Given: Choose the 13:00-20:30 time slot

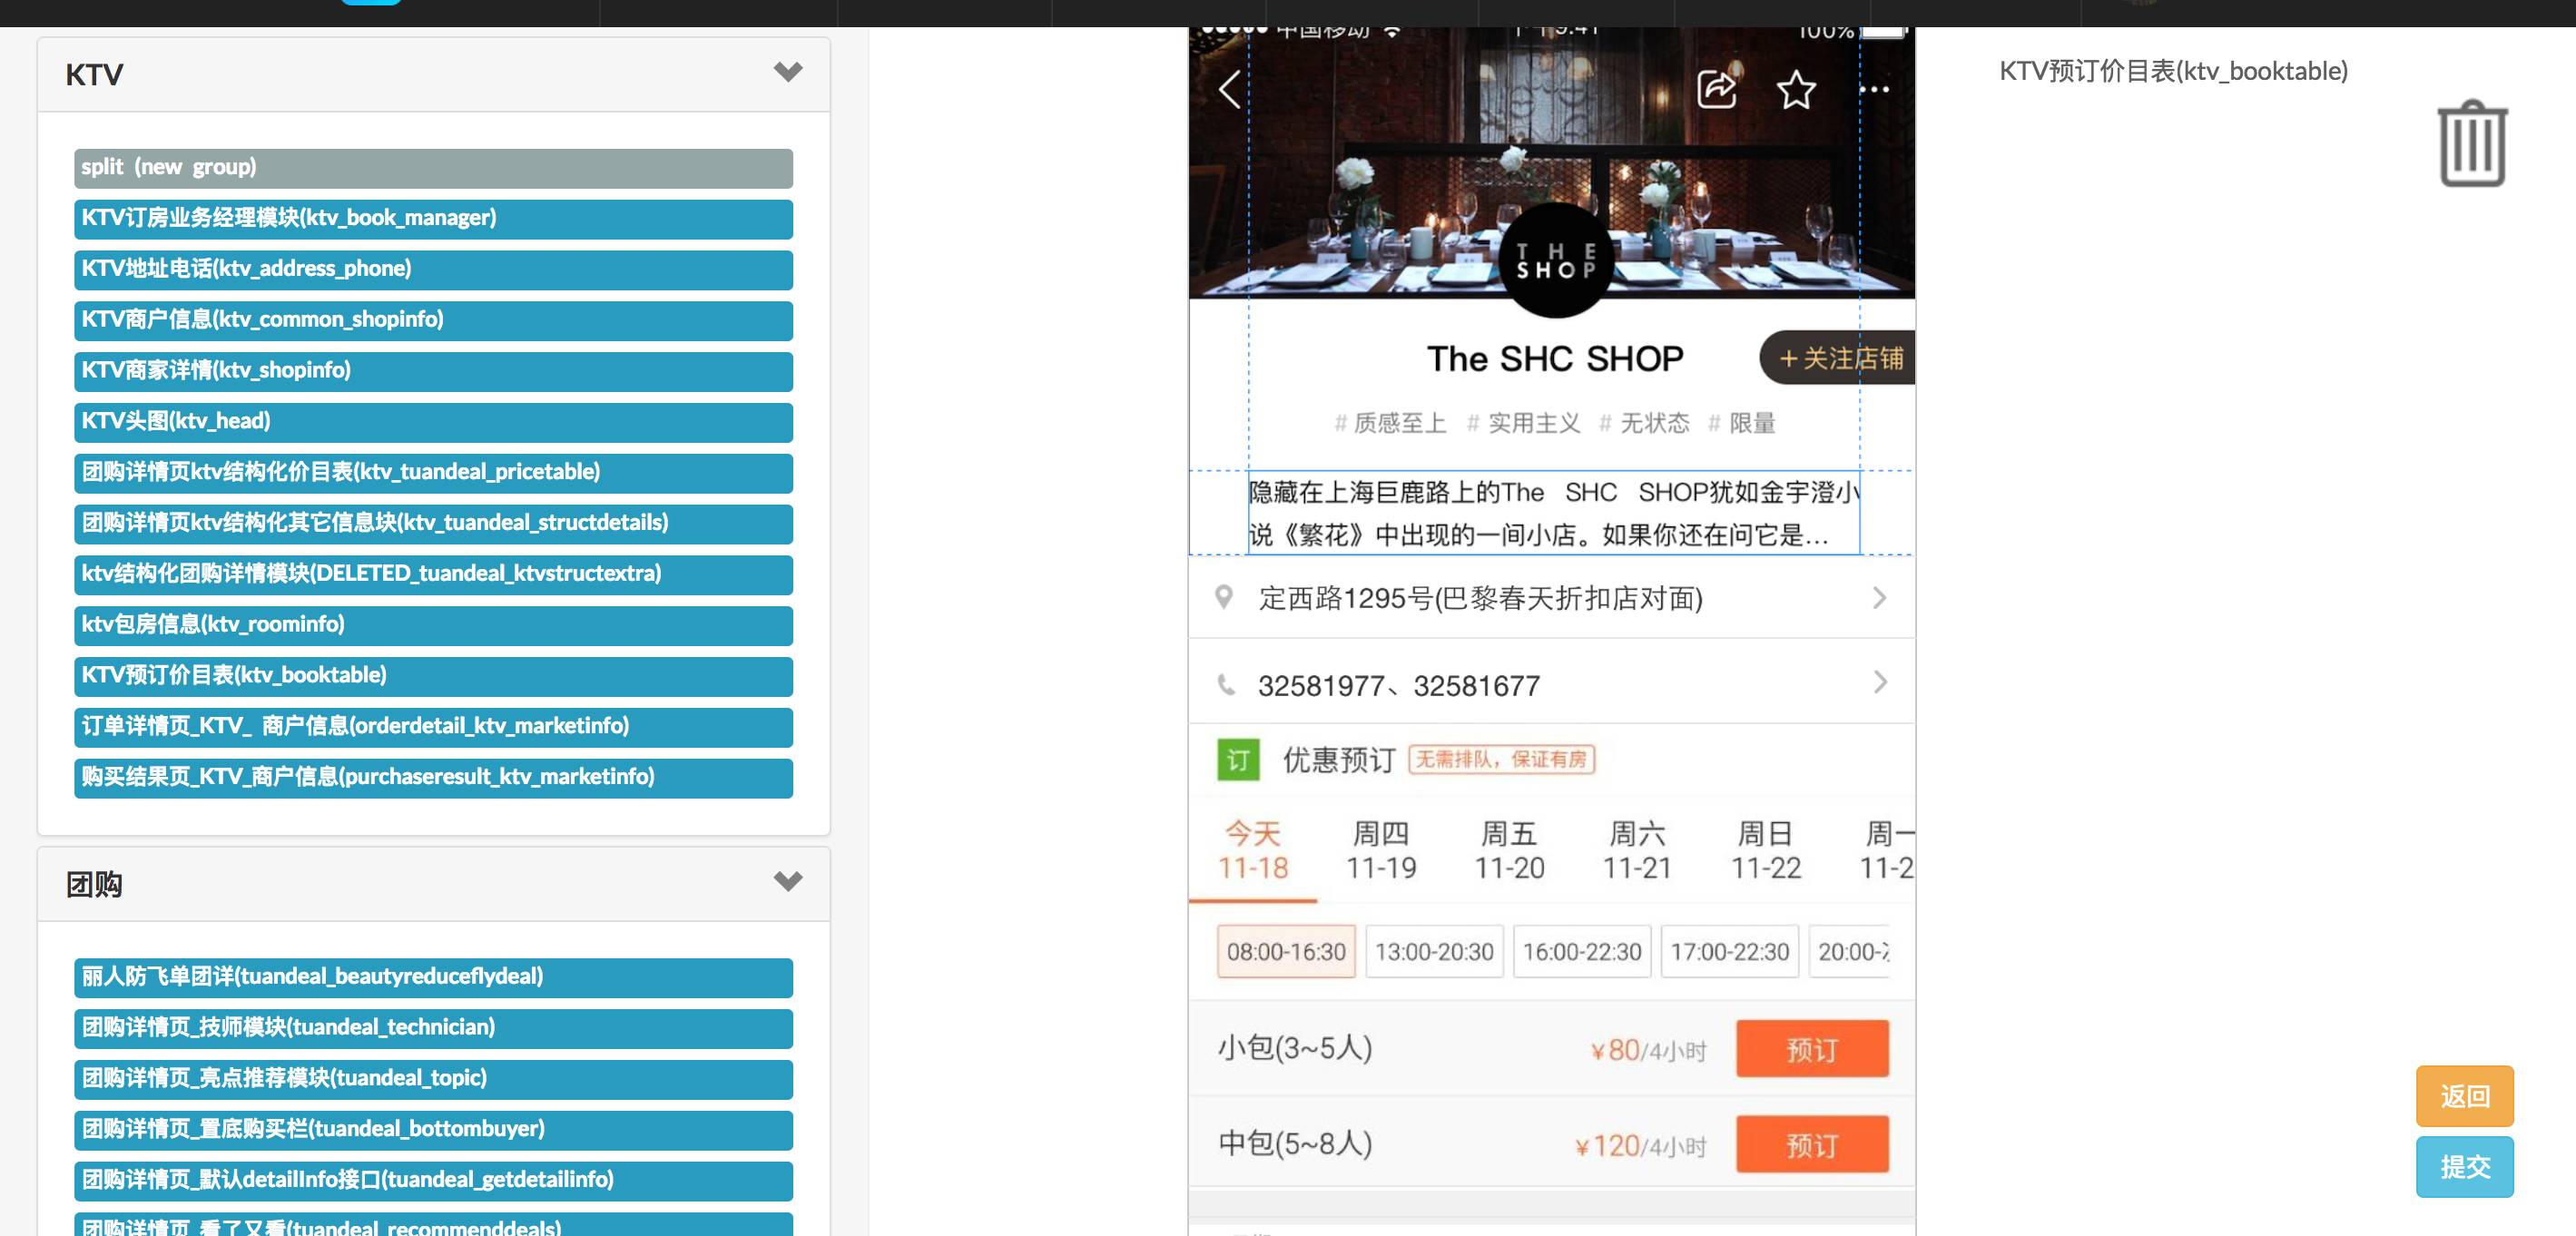Looking at the screenshot, I should 1434,951.
